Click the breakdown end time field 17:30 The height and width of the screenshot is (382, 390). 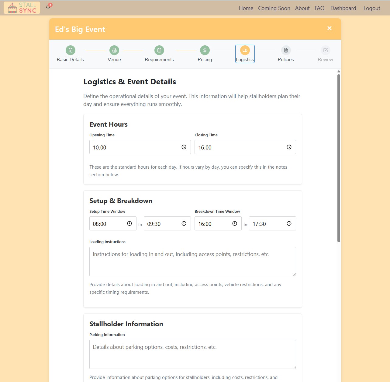[x=272, y=223]
